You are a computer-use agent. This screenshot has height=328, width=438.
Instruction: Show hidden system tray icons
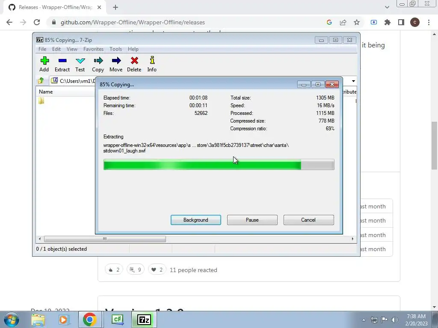point(364,320)
